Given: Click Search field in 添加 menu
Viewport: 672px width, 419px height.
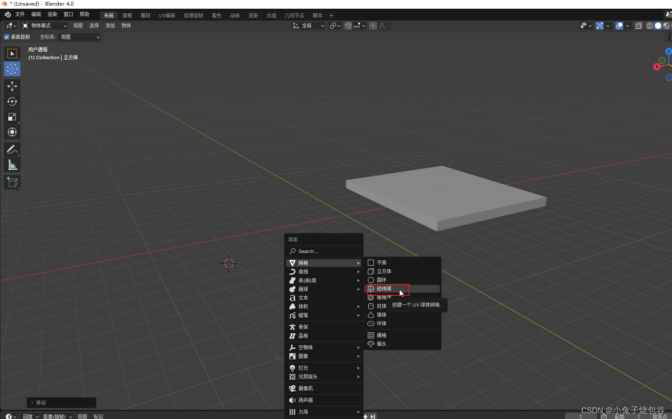Looking at the screenshot, I should coord(324,251).
